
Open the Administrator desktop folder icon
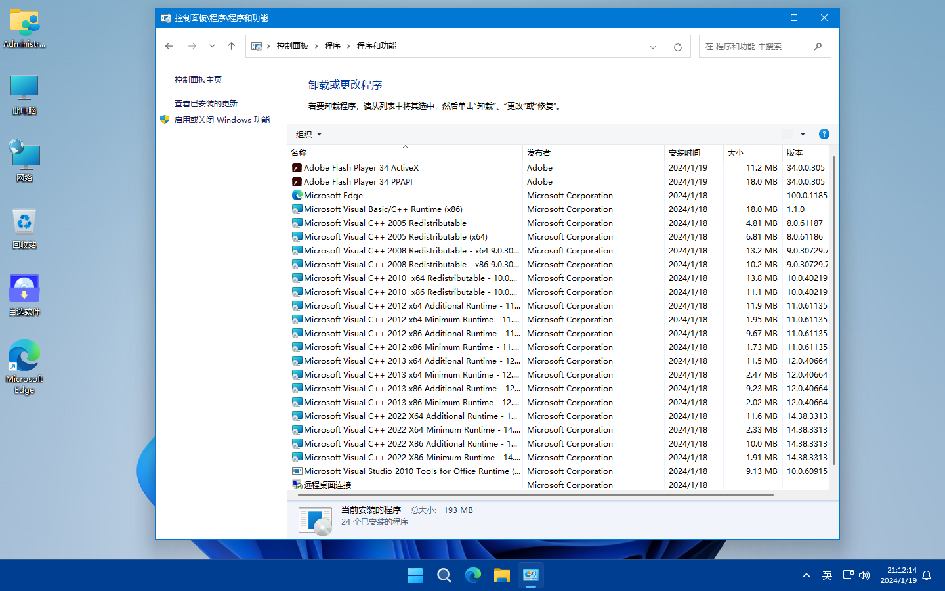point(24,28)
